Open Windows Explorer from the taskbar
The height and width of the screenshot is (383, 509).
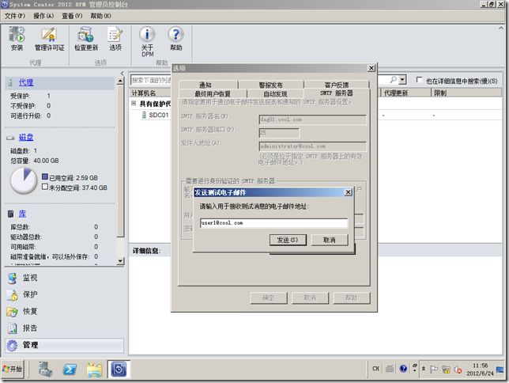coord(95,370)
